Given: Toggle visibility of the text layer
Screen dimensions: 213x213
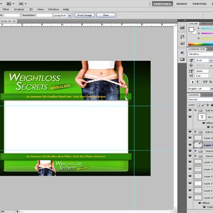Looking at the screenshot, I should point(190,117).
